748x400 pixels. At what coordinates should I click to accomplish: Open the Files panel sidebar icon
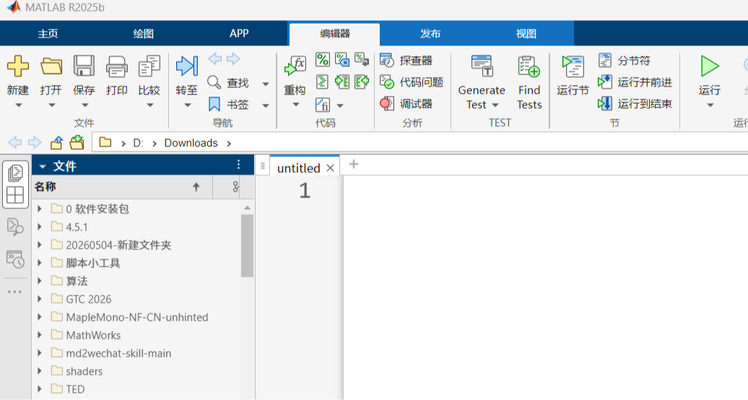[x=15, y=173]
